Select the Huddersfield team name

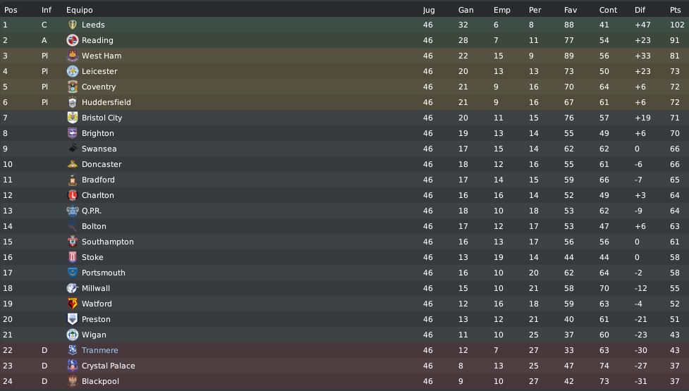(106, 102)
